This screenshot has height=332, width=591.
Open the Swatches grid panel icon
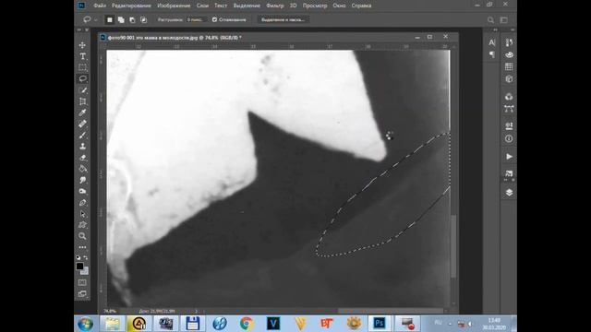(x=509, y=66)
